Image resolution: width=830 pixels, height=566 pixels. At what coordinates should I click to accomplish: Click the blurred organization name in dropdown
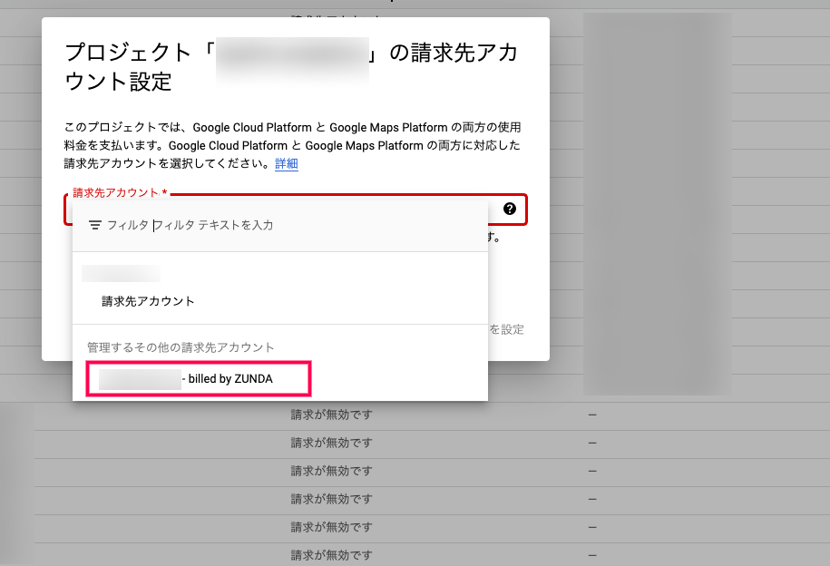pos(122,273)
